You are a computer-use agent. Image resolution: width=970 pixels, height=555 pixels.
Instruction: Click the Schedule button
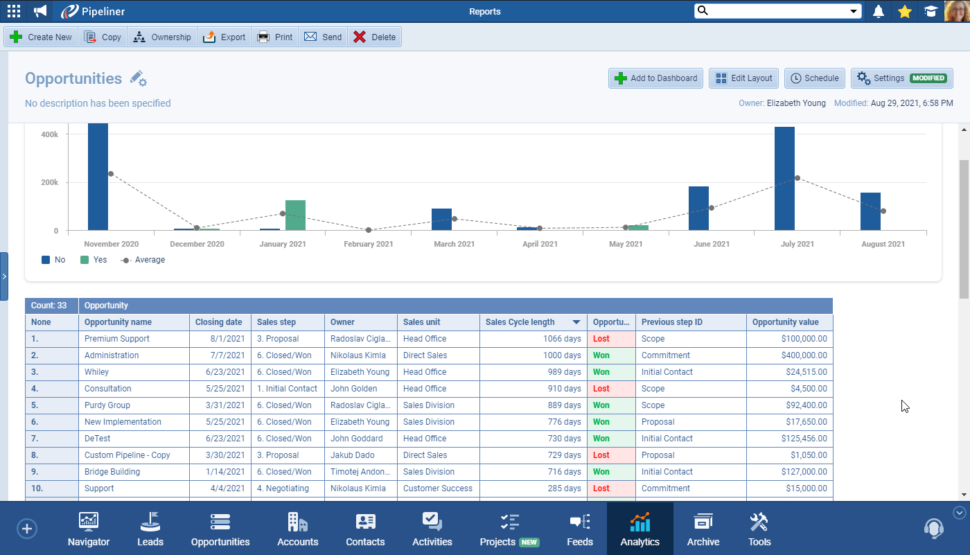(814, 78)
